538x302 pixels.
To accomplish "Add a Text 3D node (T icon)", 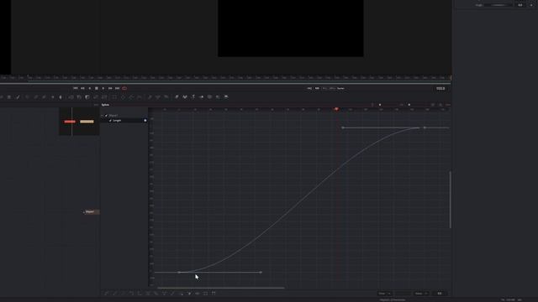I will [193, 97].
